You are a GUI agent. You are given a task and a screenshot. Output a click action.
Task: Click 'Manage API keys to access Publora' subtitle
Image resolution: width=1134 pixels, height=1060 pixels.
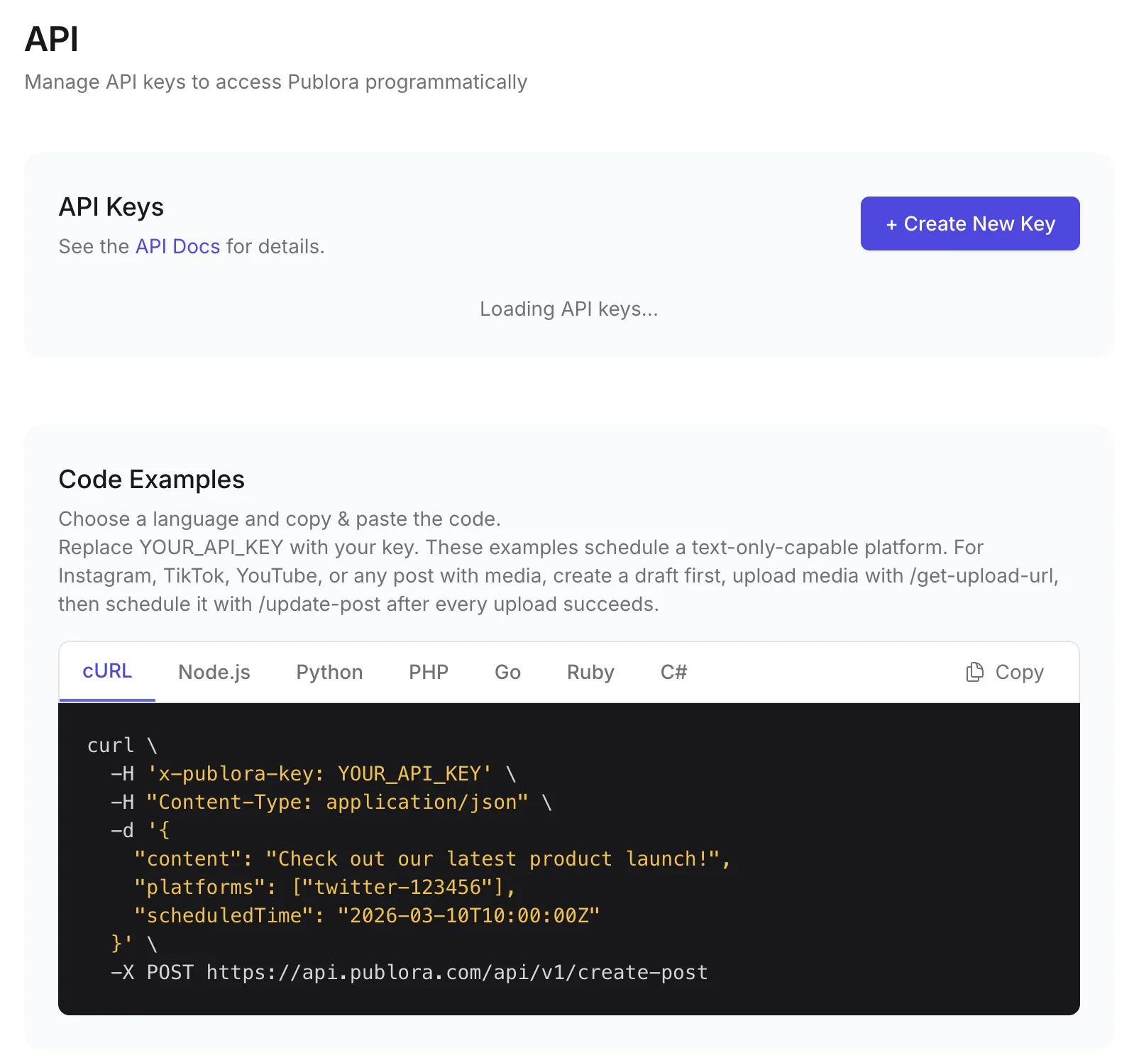(x=276, y=82)
